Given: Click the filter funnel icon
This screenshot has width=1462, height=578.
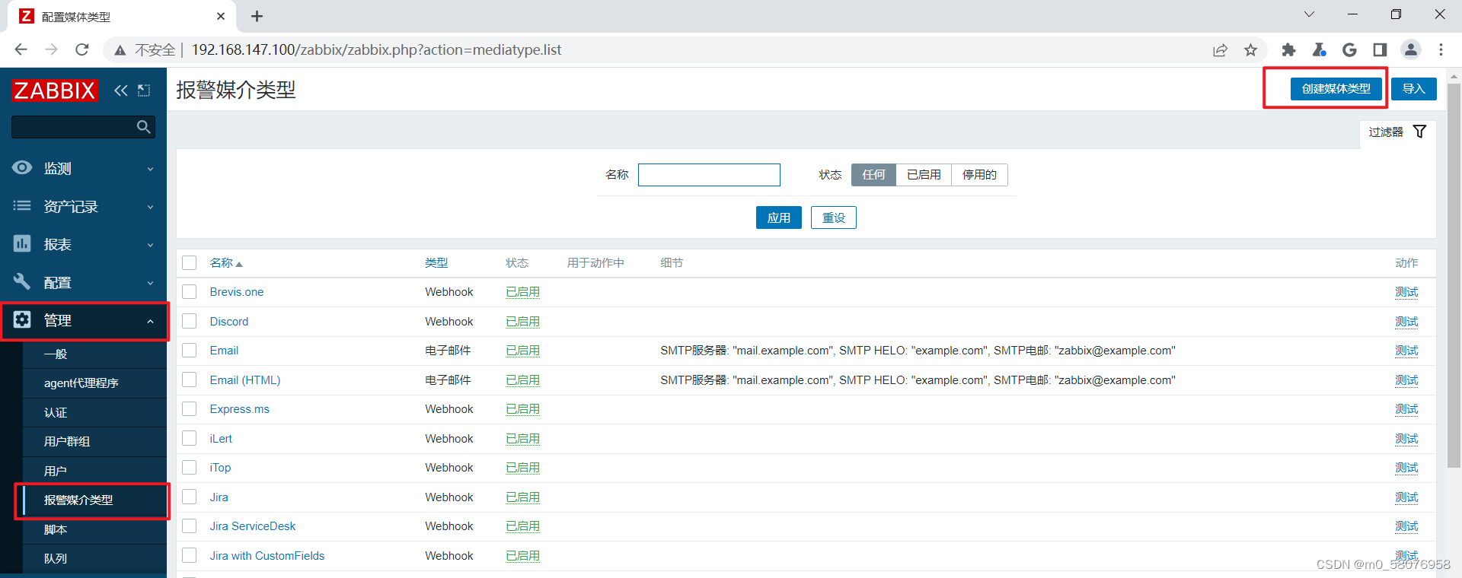Looking at the screenshot, I should click(x=1419, y=132).
